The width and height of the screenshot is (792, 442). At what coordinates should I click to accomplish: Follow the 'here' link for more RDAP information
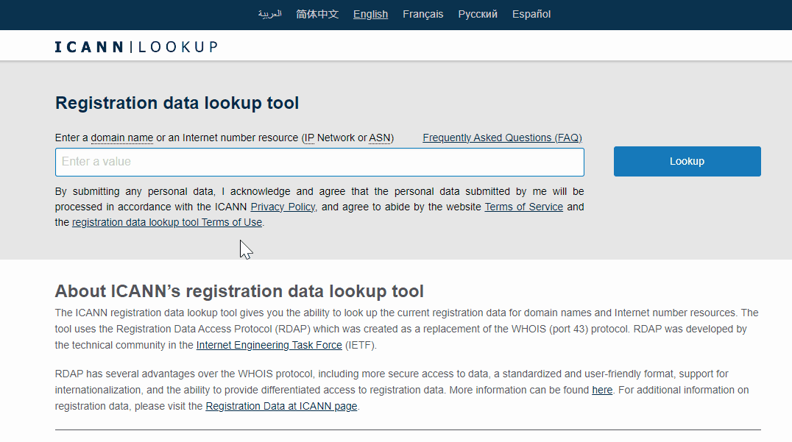pos(602,390)
